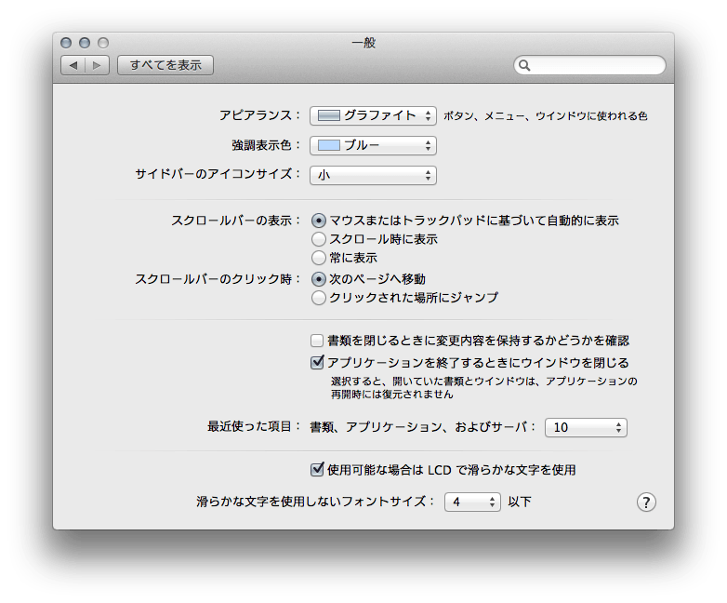Select スクロール時に表示 radio button

(319, 239)
